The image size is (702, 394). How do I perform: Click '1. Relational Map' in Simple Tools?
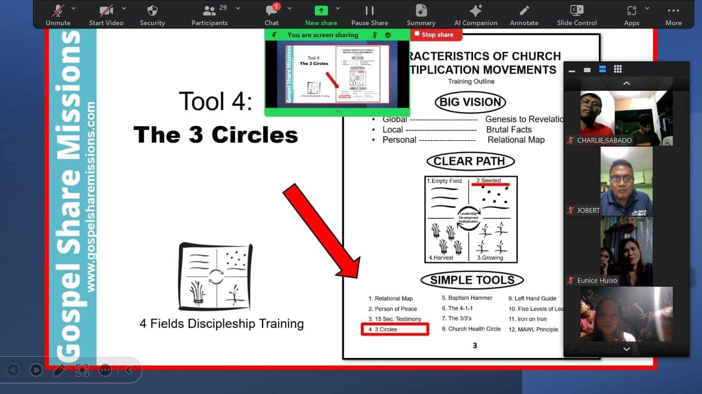tap(390, 298)
